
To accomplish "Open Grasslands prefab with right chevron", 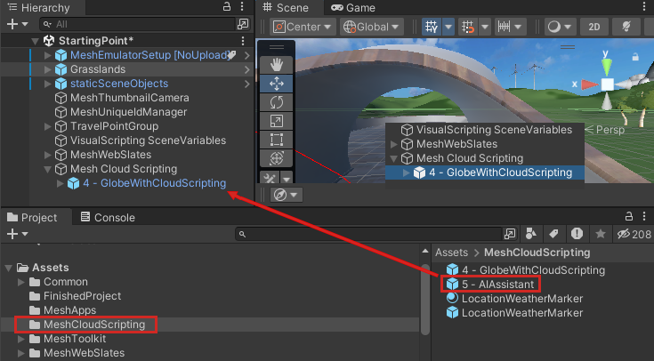I will (x=247, y=69).
